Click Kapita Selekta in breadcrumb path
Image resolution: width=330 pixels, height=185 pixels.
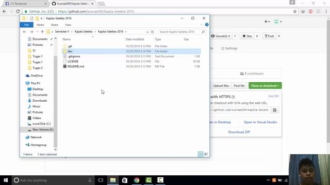click(x=84, y=32)
